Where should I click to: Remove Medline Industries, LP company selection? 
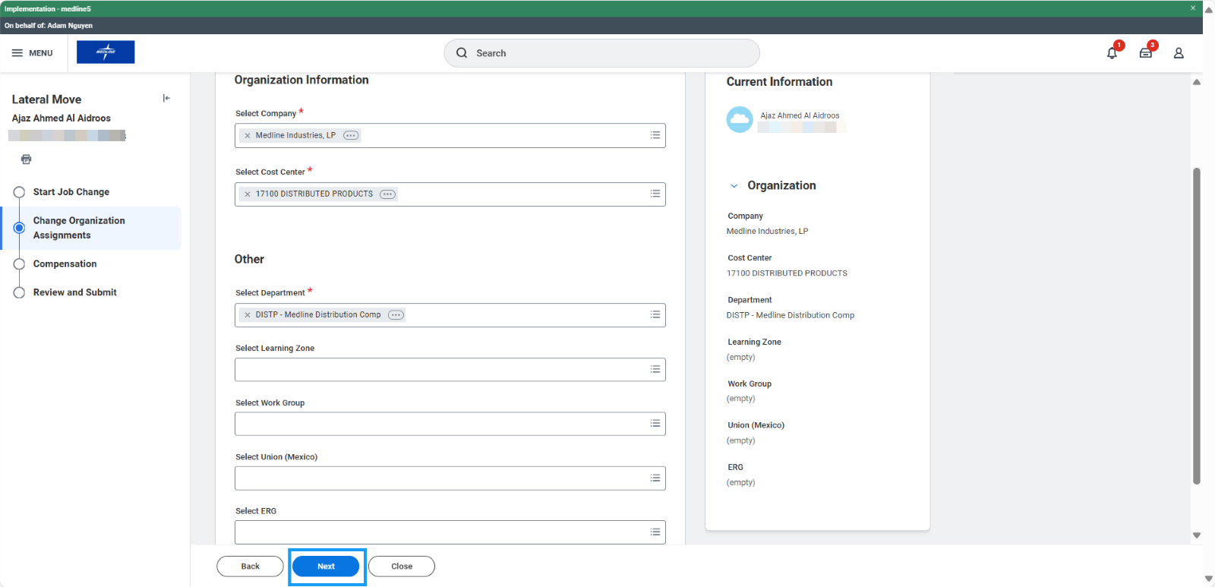248,136
